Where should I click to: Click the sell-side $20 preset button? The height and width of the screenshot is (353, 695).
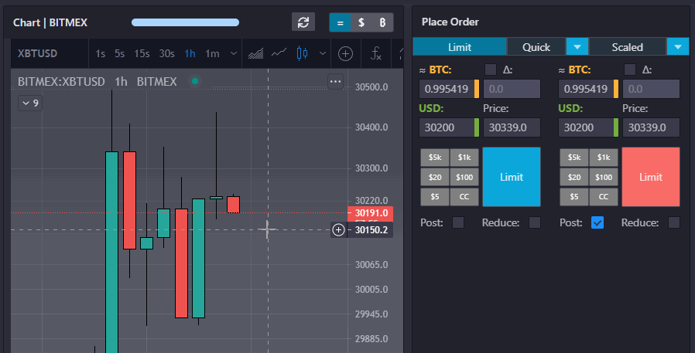tap(574, 177)
